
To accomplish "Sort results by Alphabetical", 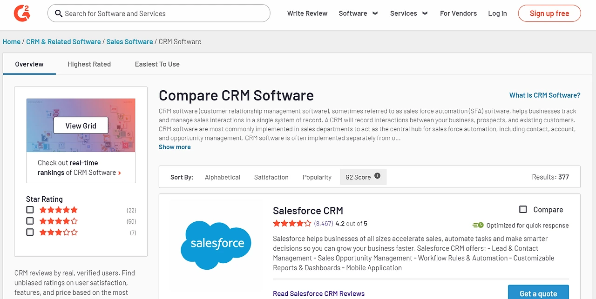I will tap(223, 177).
